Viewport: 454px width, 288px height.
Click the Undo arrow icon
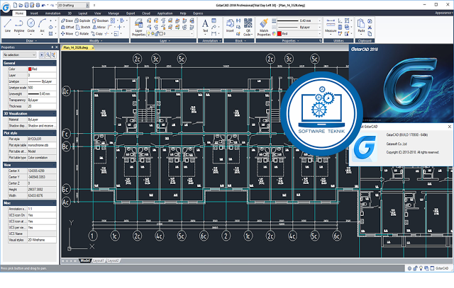[x=43, y=5]
